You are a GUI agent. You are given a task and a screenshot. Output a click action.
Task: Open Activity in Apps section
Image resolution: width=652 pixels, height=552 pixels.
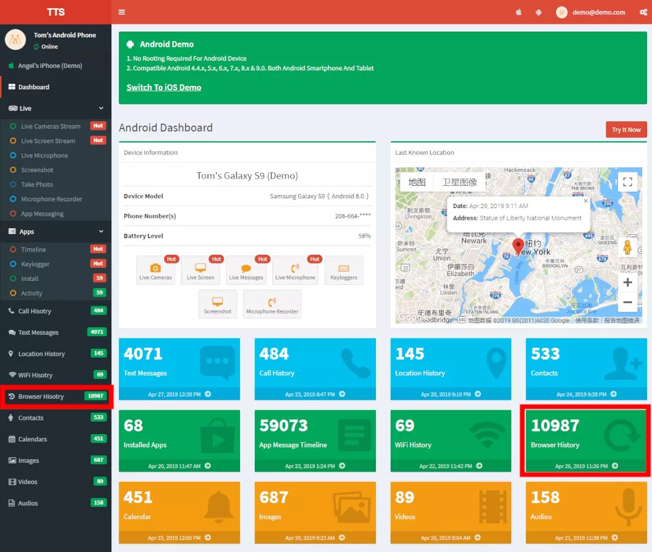pos(55,293)
